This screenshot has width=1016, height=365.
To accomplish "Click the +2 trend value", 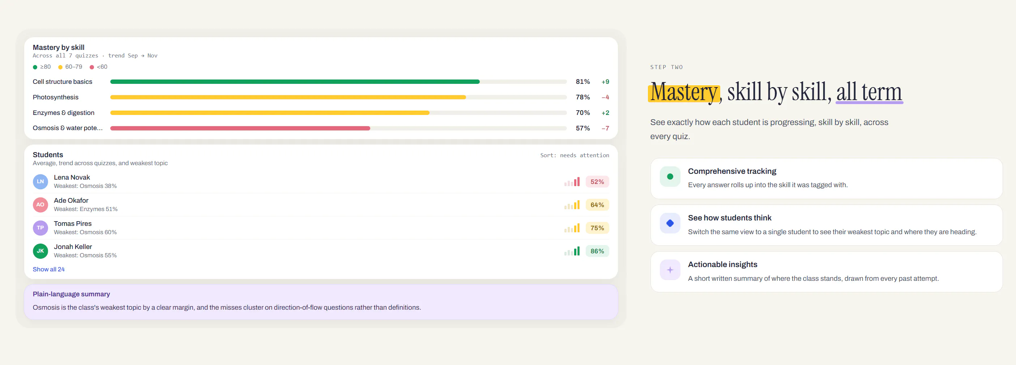I will (605, 113).
